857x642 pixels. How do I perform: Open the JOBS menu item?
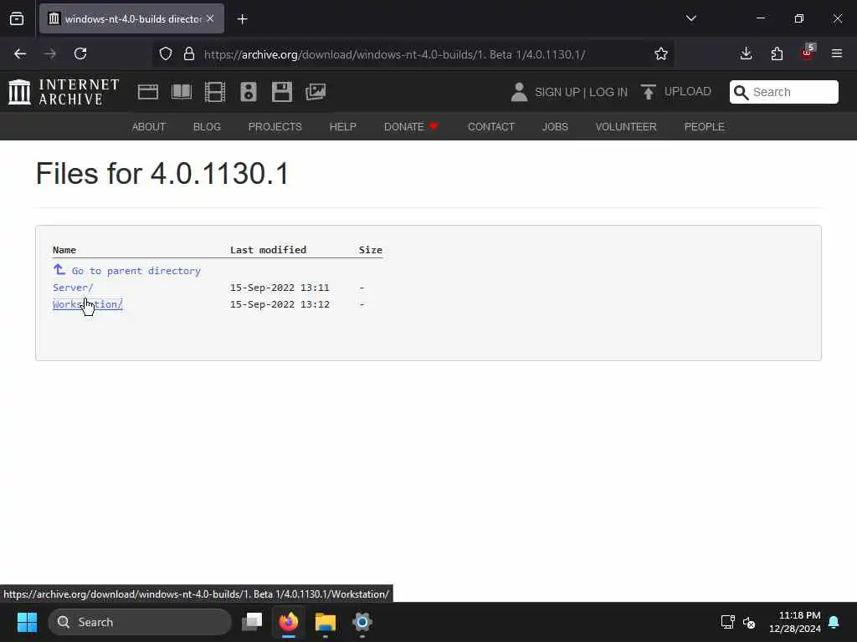pos(556,127)
